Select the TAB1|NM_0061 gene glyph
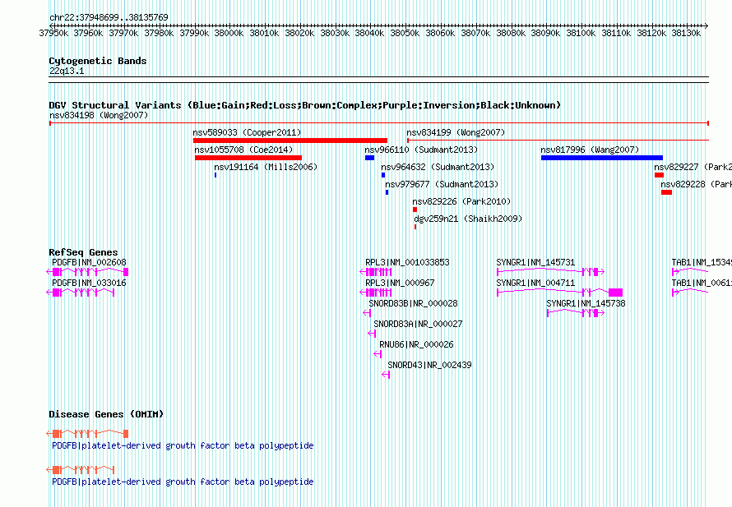This screenshot has width=732, height=507. (690, 293)
